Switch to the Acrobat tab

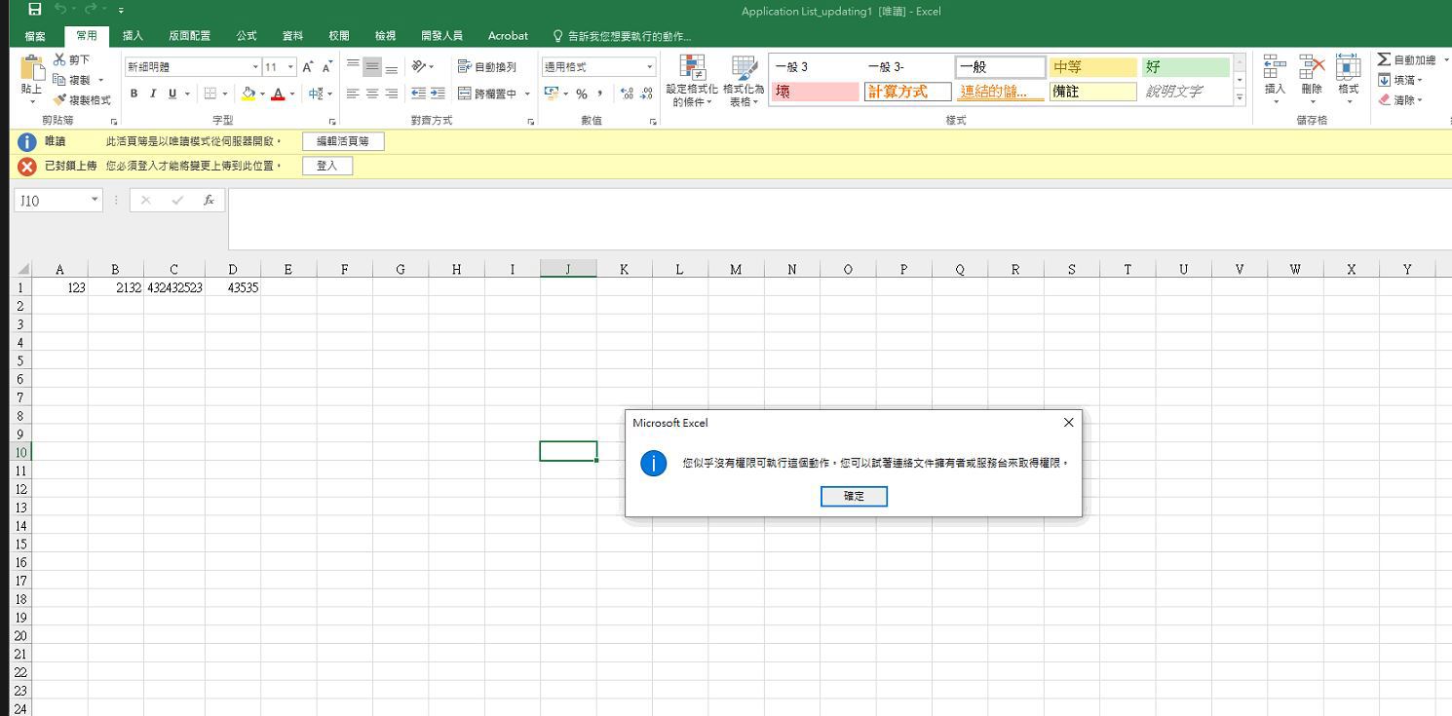[508, 36]
